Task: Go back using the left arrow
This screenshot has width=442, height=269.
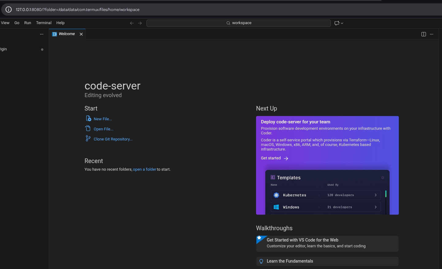Action: click(x=132, y=23)
